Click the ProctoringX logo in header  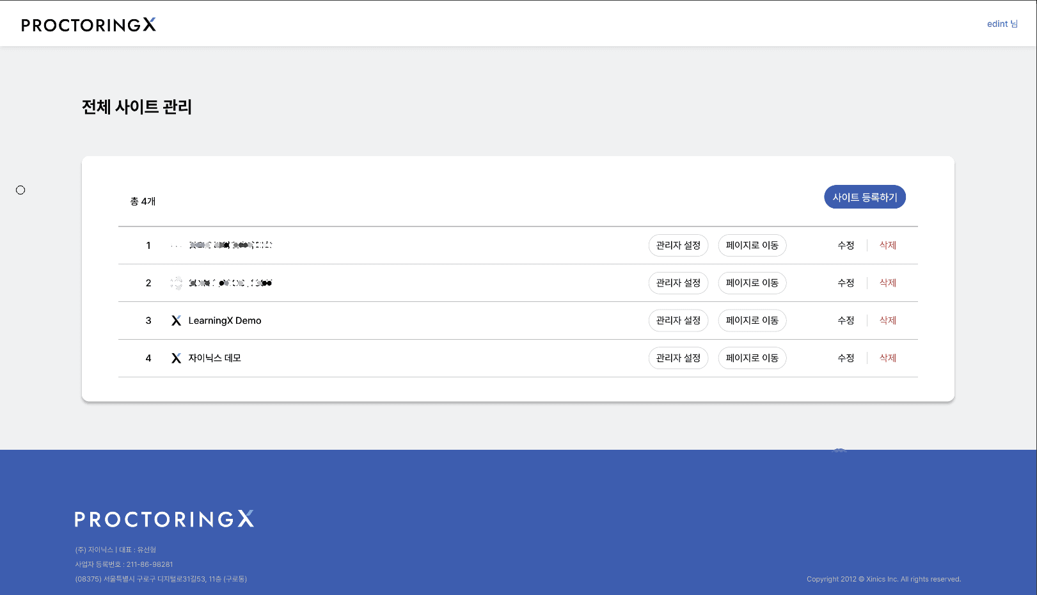88,25
